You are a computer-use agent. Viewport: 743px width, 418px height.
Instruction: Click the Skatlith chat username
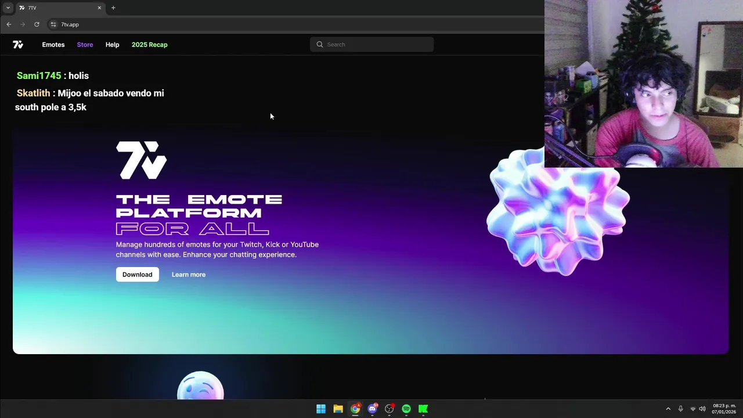pos(33,93)
